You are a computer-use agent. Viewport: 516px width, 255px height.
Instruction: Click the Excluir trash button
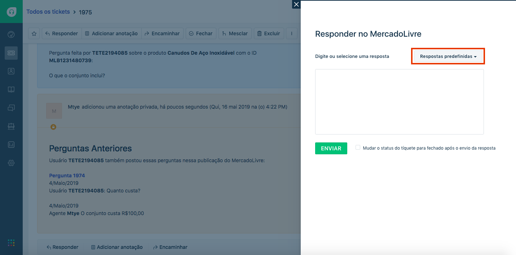[x=269, y=33]
